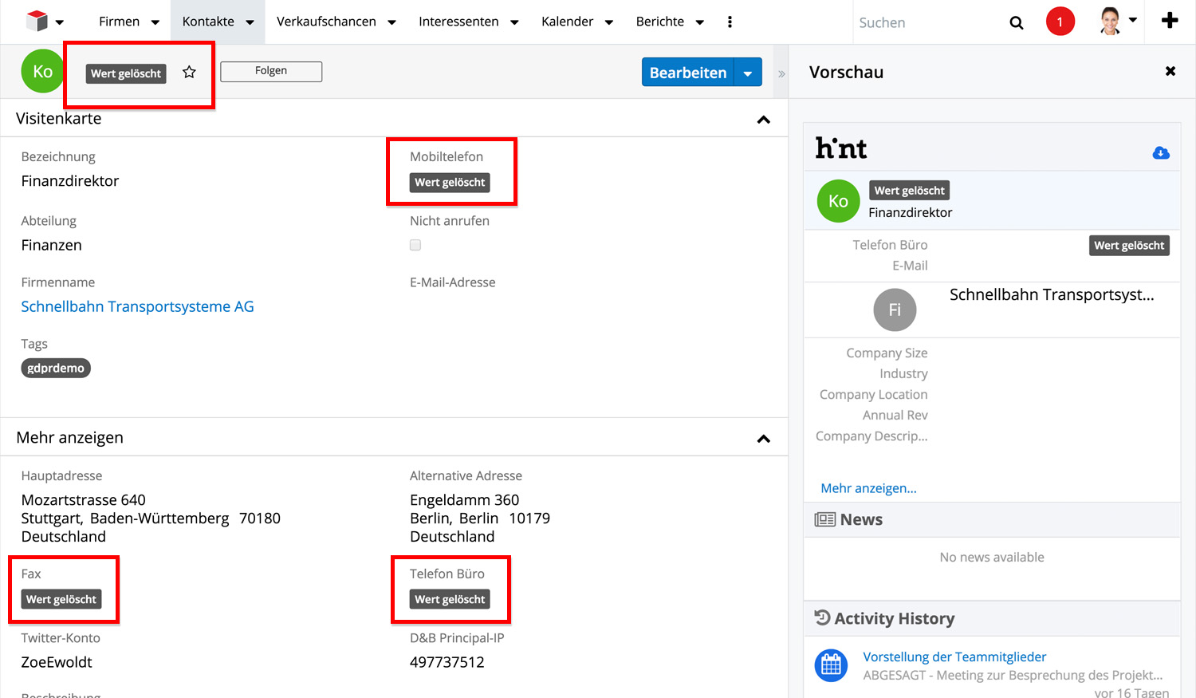Click the SugarCRM cube logo icon
The height and width of the screenshot is (698, 1196).
coord(37,21)
